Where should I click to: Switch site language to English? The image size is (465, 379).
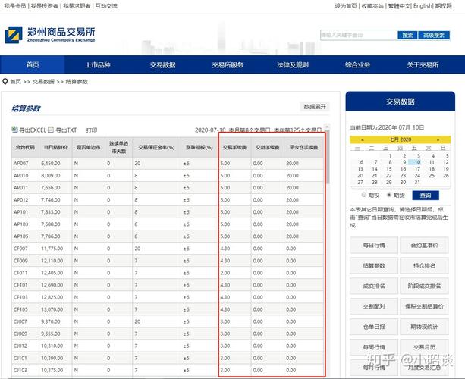423,5
